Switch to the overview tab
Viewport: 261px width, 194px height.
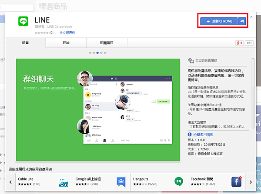[25, 43]
